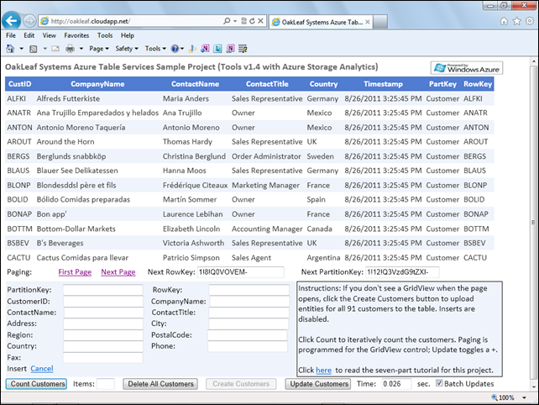
Task: Expand the Safety dropdown in command bar
Action: [x=127, y=49]
